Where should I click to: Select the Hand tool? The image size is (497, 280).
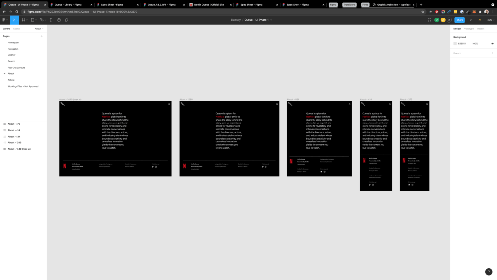point(59,20)
